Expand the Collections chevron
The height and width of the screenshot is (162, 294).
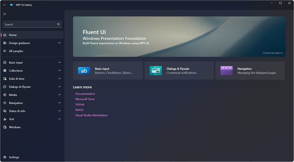tap(60, 70)
